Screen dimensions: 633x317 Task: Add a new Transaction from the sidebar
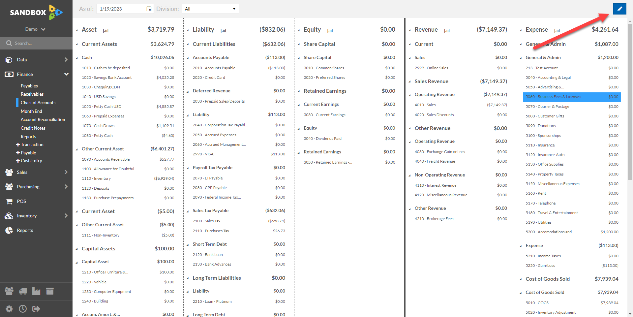(30, 144)
